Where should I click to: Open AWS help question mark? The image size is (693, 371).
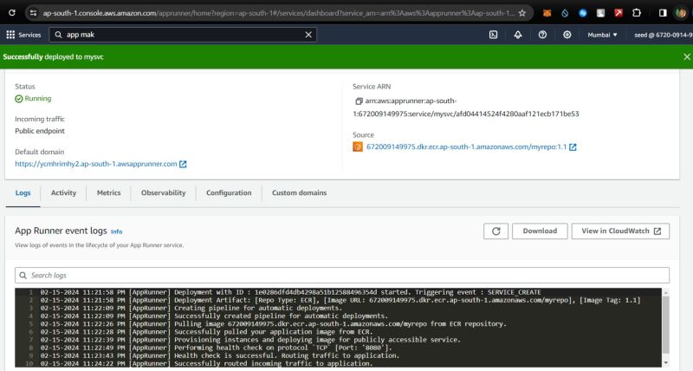(542, 35)
